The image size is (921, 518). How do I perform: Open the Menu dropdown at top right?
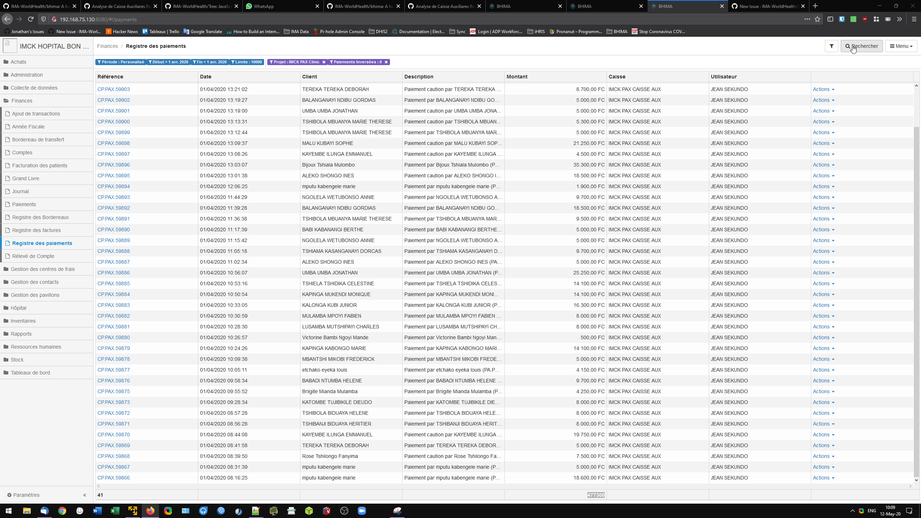[901, 46]
